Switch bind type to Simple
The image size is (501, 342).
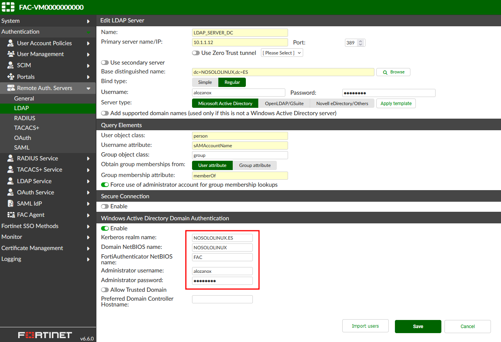(205, 82)
